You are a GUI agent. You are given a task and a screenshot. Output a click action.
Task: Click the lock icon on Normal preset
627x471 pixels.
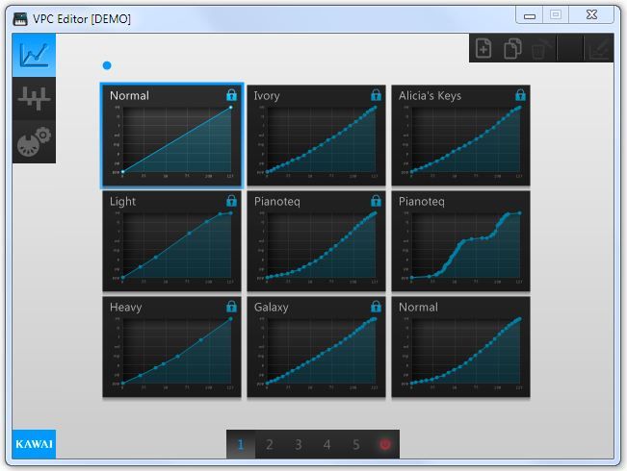pos(231,95)
